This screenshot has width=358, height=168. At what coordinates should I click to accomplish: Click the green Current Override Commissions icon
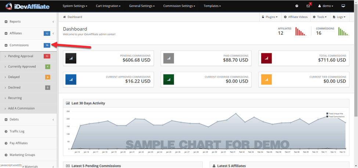click(169, 79)
